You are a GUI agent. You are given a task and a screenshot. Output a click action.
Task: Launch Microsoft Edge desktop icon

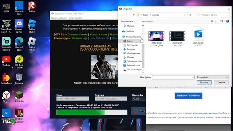tap(19, 44)
